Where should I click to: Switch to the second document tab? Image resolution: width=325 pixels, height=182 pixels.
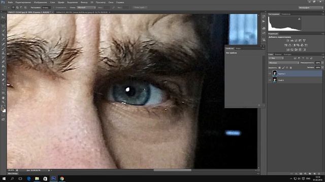(83, 12)
